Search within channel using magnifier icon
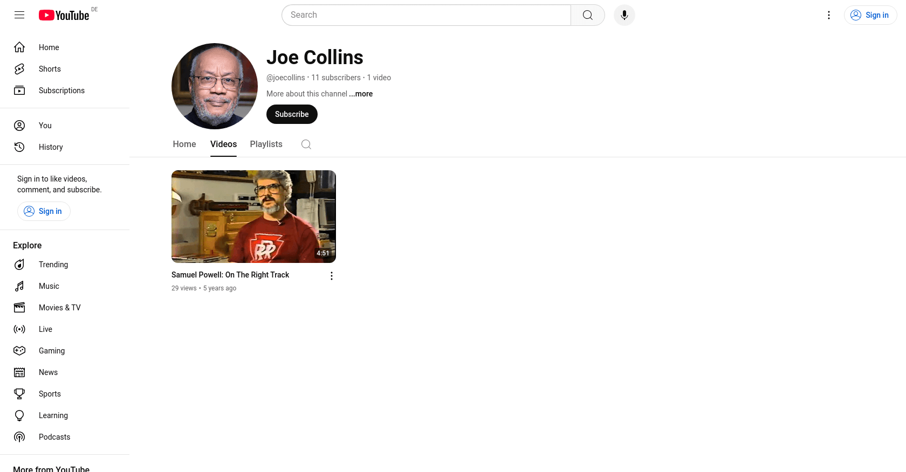Image resolution: width=906 pixels, height=472 pixels. click(306, 144)
